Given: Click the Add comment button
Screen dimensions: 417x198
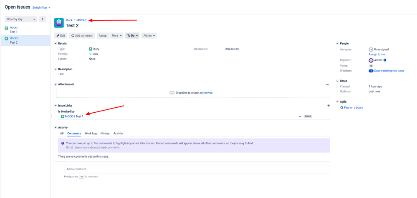Looking at the screenshot, I should tap(82, 35).
